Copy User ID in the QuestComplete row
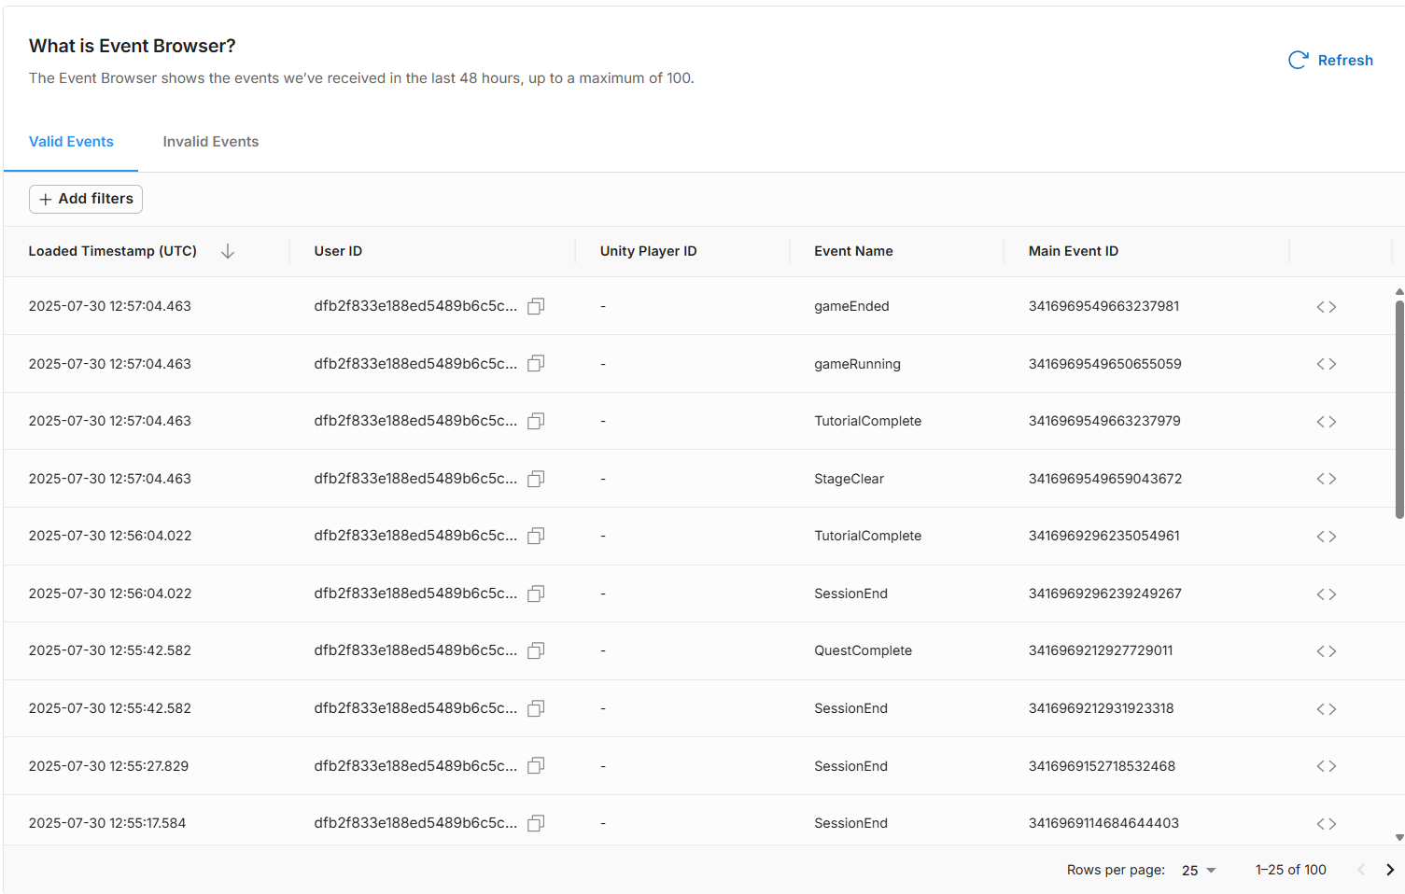1405x894 pixels. click(536, 650)
